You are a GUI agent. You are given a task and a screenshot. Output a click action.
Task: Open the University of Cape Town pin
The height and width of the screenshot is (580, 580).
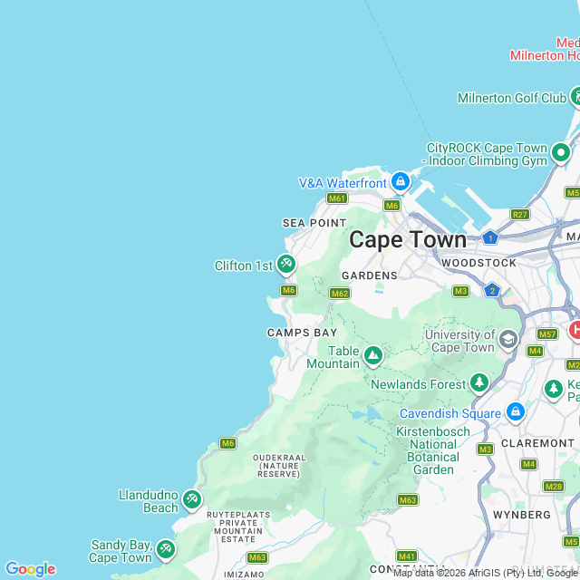coord(507,340)
